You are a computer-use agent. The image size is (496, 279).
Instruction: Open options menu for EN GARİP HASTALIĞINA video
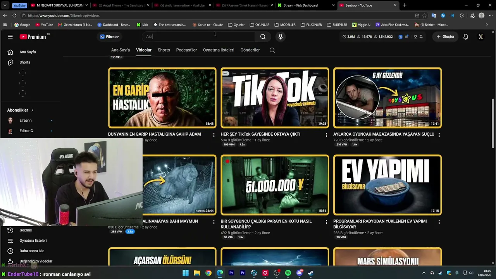click(x=214, y=135)
